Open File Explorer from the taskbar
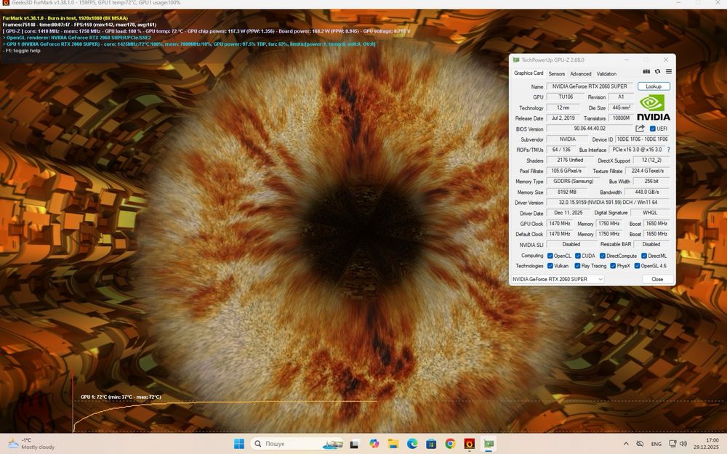Image resolution: width=727 pixels, height=454 pixels. click(x=393, y=444)
